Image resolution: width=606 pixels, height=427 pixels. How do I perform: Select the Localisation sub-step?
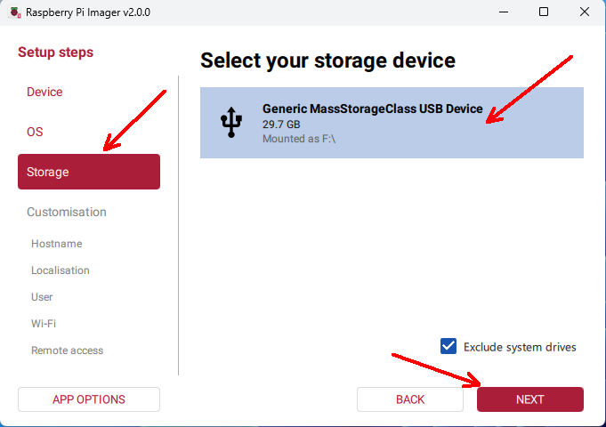click(61, 270)
